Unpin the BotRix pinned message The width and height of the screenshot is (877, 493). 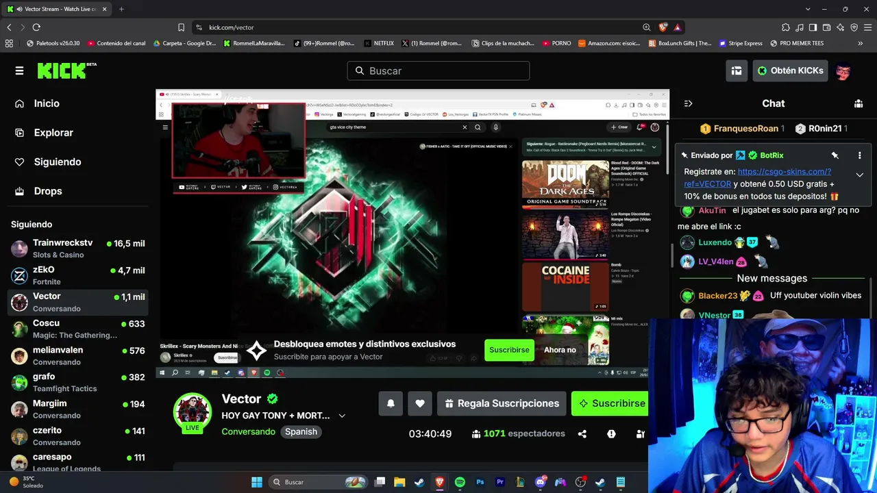pyautogui.click(x=835, y=155)
